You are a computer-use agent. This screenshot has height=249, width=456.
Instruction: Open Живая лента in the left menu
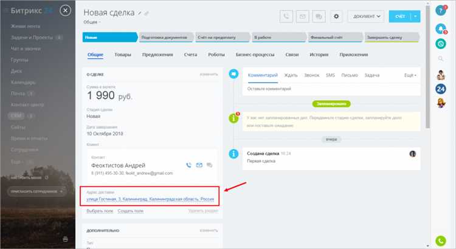(26, 26)
